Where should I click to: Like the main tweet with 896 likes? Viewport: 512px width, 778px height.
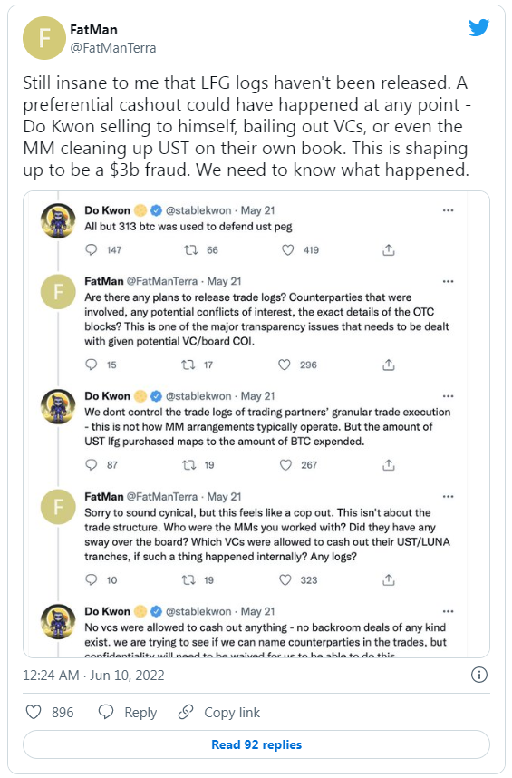pos(34,712)
